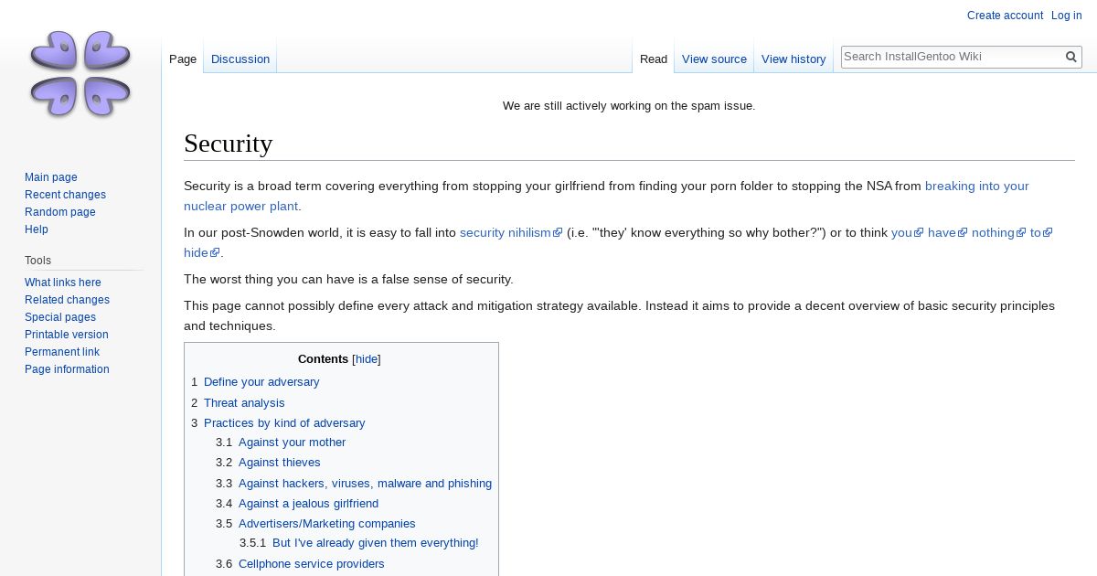This screenshot has height=576, width=1097.
Task: Jump to 'Cellphone service providers' section
Action: point(312,563)
